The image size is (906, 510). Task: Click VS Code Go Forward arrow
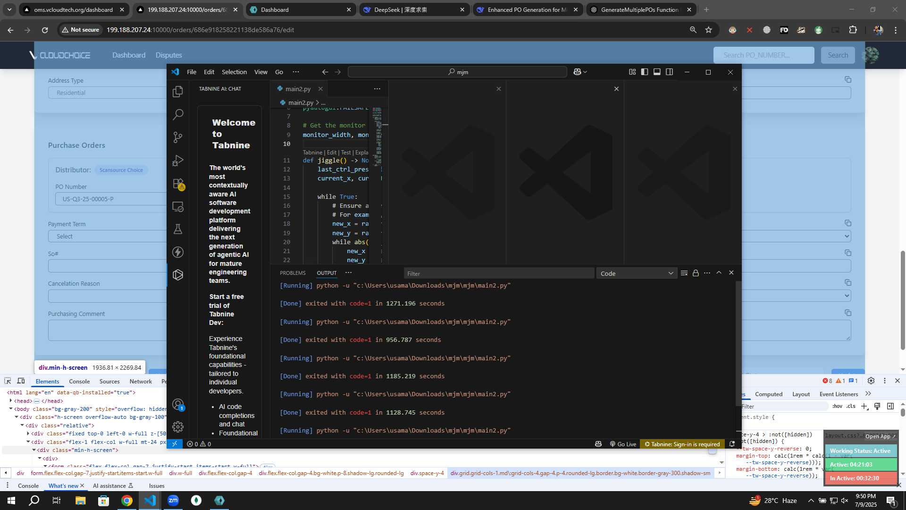click(337, 72)
